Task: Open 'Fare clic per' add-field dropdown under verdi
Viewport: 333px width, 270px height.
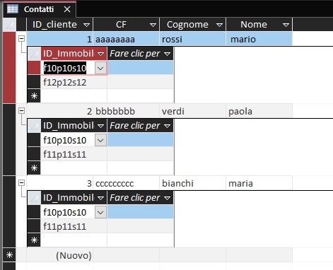Action: pos(168,126)
